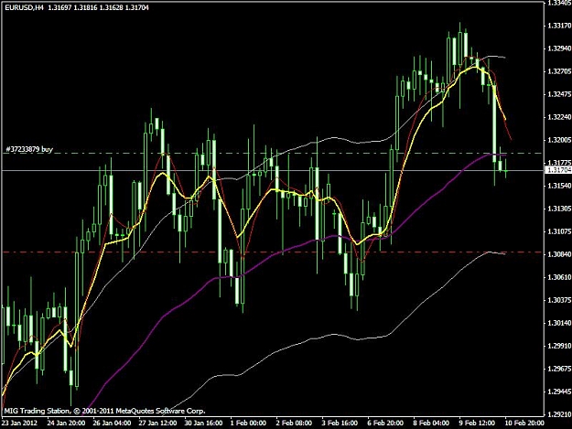Image resolution: width=572 pixels, height=429 pixels.
Task: Click the 1.32940 price scale label
Action: [x=559, y=48]
